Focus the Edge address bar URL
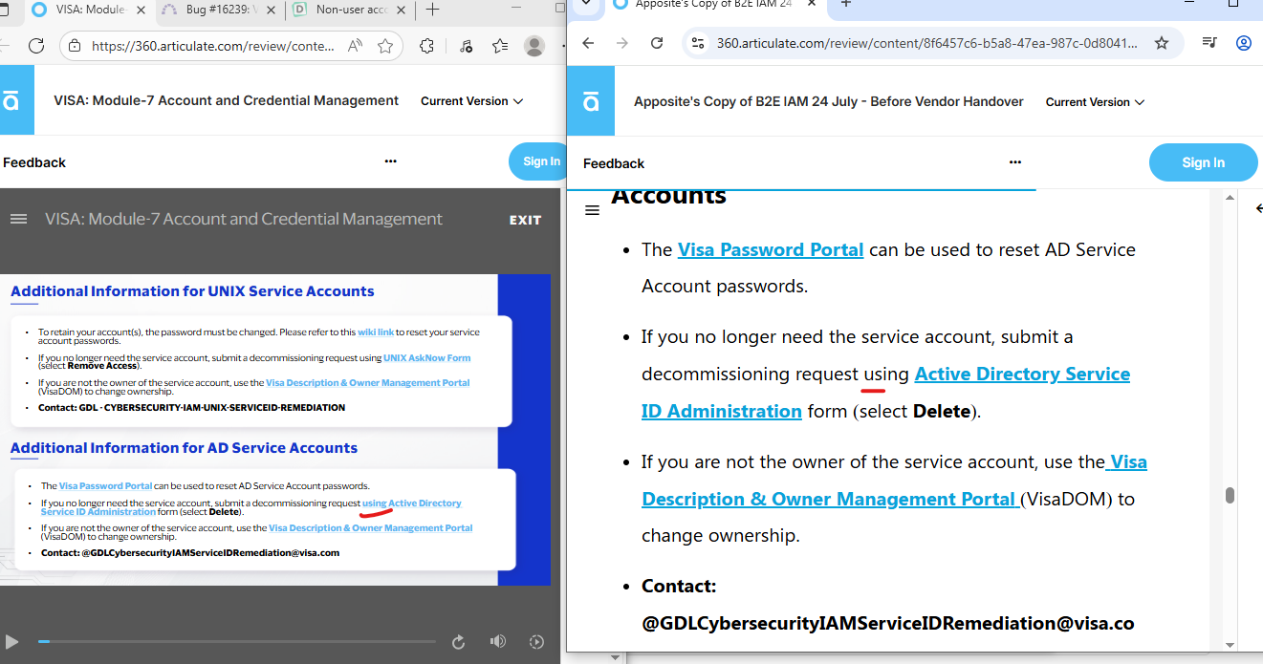This screenshot has height=664, width=1263. tap(213, 46)
